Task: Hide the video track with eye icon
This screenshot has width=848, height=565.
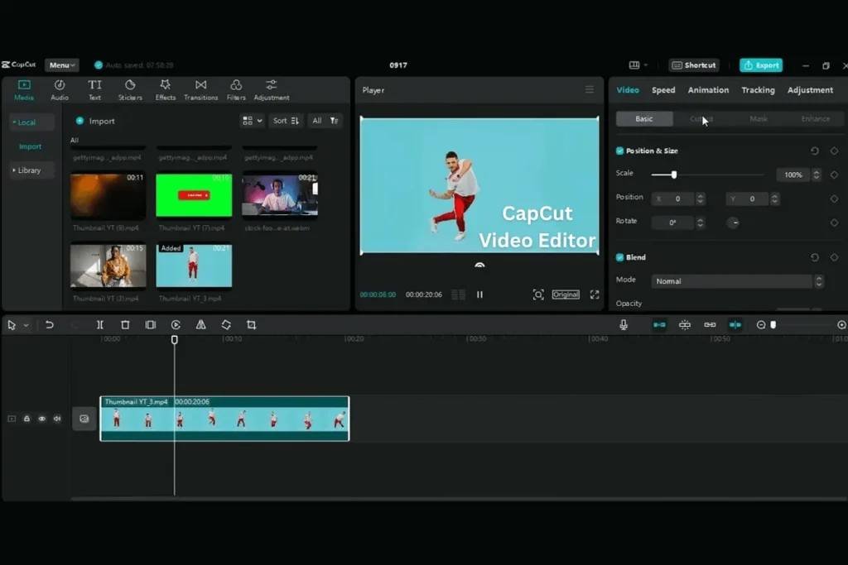Action: coord(41,419)
